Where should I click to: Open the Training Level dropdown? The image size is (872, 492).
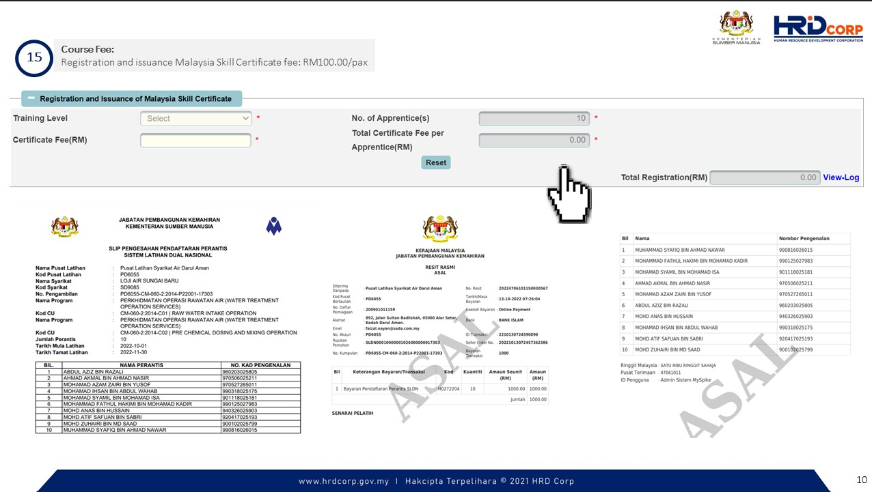pyautogui.click(x=196, y=119)
